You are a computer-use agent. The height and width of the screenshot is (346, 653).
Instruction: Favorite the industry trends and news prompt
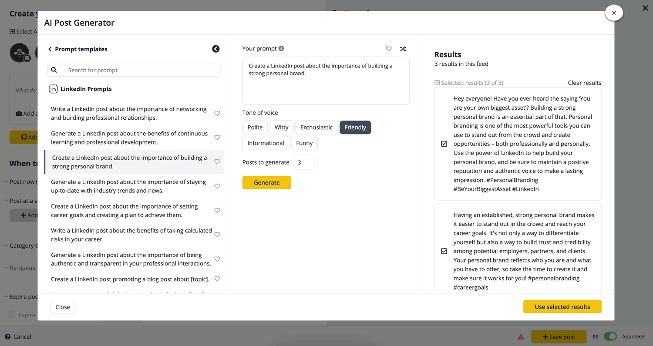point(217,186)
